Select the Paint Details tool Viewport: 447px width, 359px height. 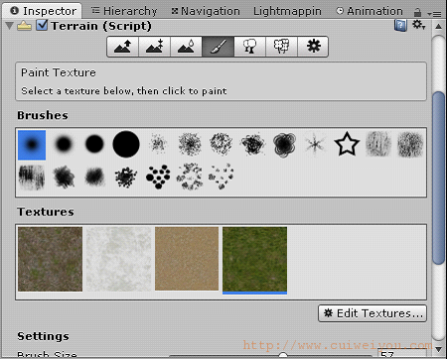pyautogui.click(x=282, y=47)
